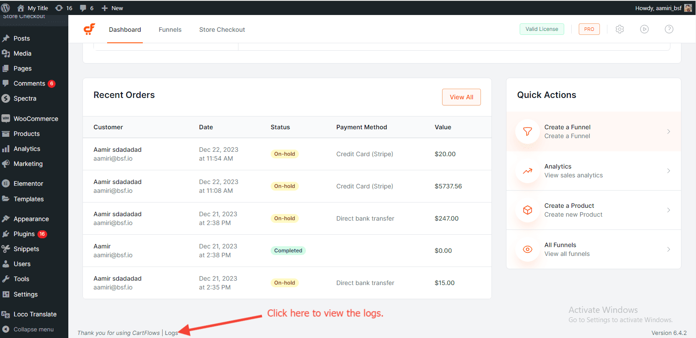The height and width of the screenshot is (338, 696).
Task: Expand Analytics quick action chevron
Action: (x=669, y=171)
